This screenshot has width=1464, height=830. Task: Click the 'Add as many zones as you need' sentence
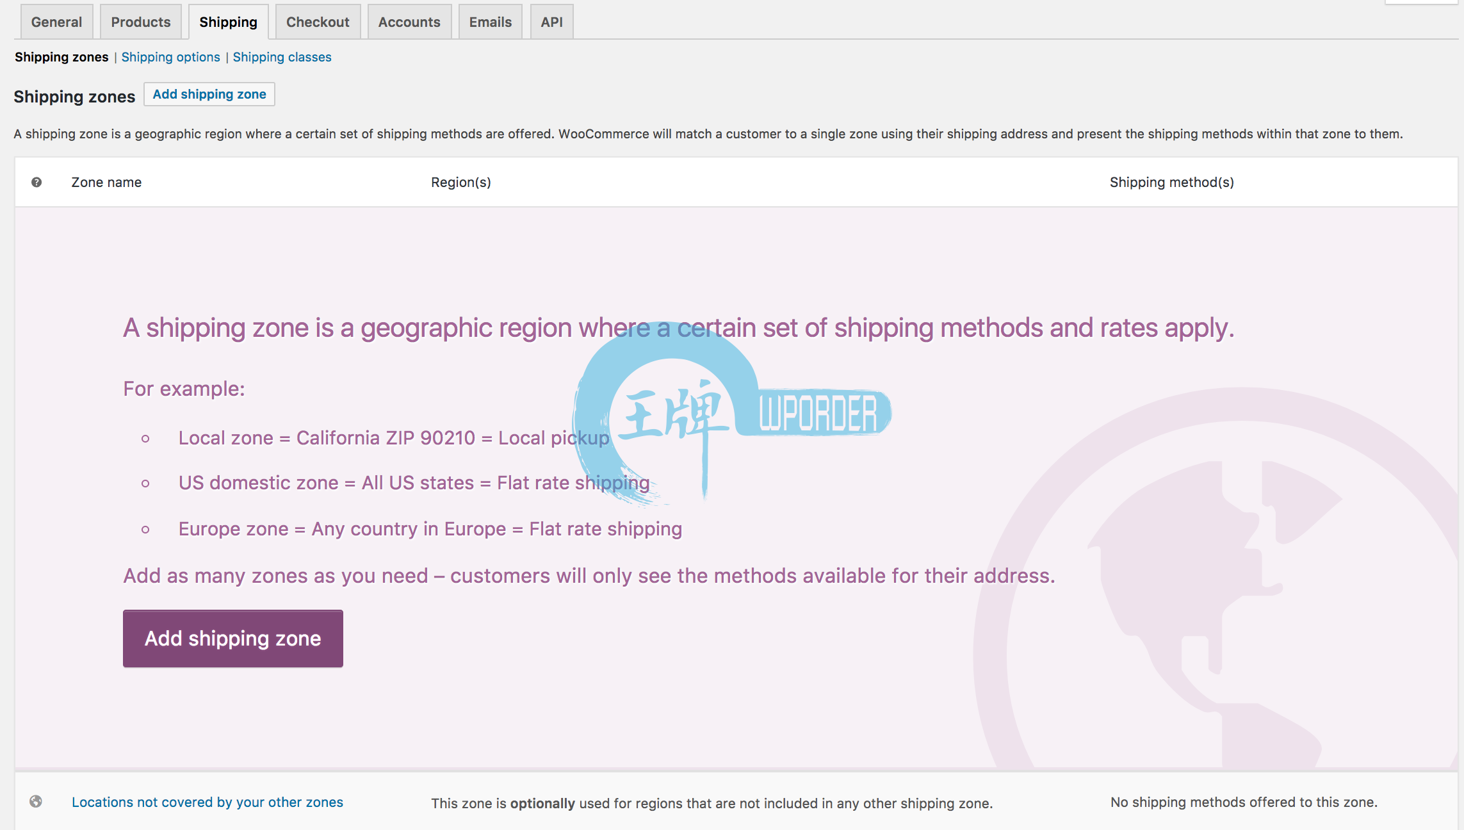tap(589, 576)
